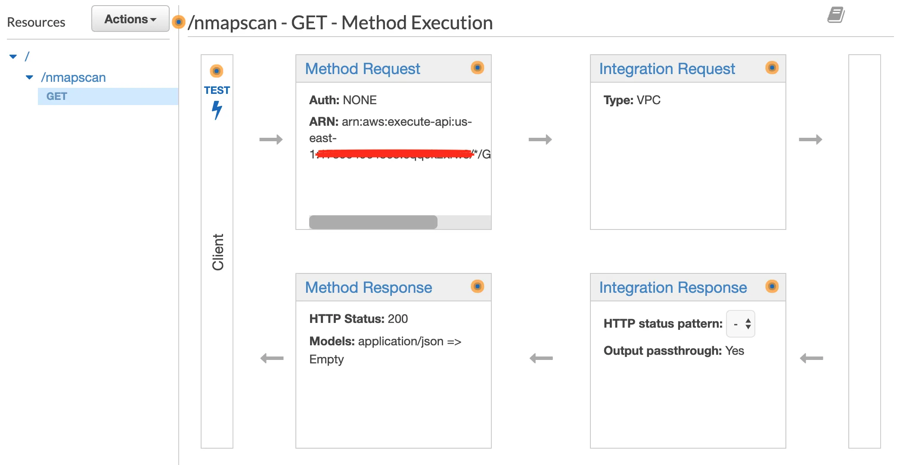Image resolution: width=900 pixels, height=465 pixels.
Task: Click the orange dot beside Method Request
Action: [x=477, y=68]
